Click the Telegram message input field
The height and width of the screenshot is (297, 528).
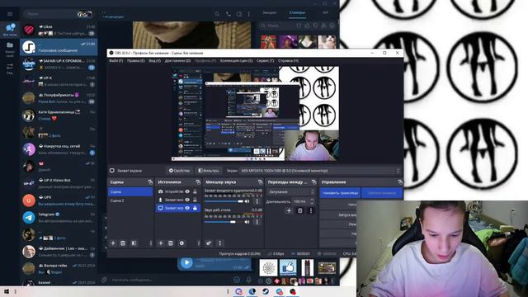click(170, 280)
